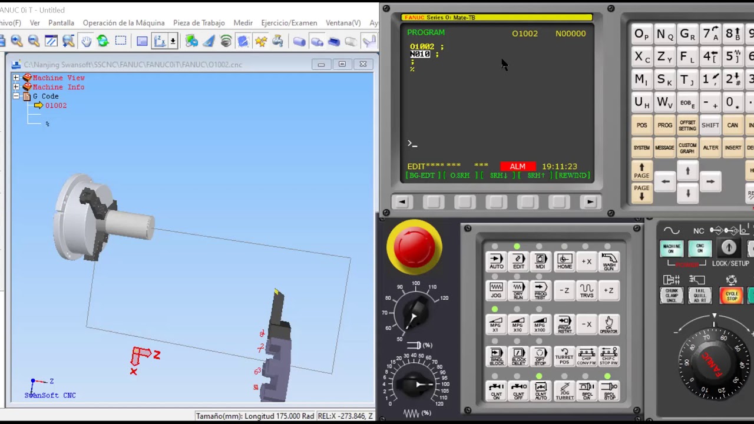Select MPG X1 handwheel increment
This screenshot has width=754, height=424.
(x=496, y=324)
